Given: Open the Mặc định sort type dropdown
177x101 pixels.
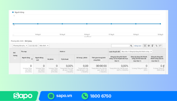Looking at the screenshot, I should (x=44, y=46).
